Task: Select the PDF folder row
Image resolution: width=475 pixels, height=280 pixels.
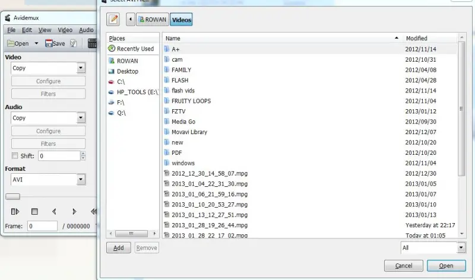Action: coord(310,153)
